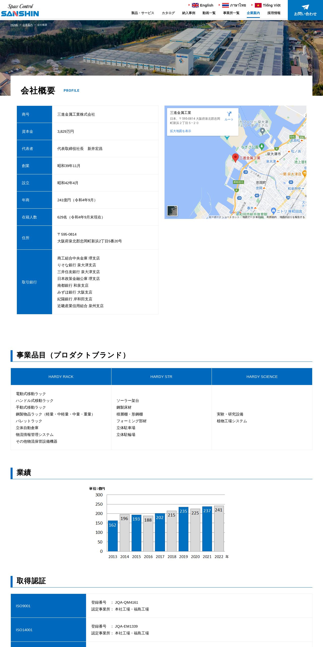
Task: Go to 企業案内 breadcrumb link
Action: coord(28,25)
